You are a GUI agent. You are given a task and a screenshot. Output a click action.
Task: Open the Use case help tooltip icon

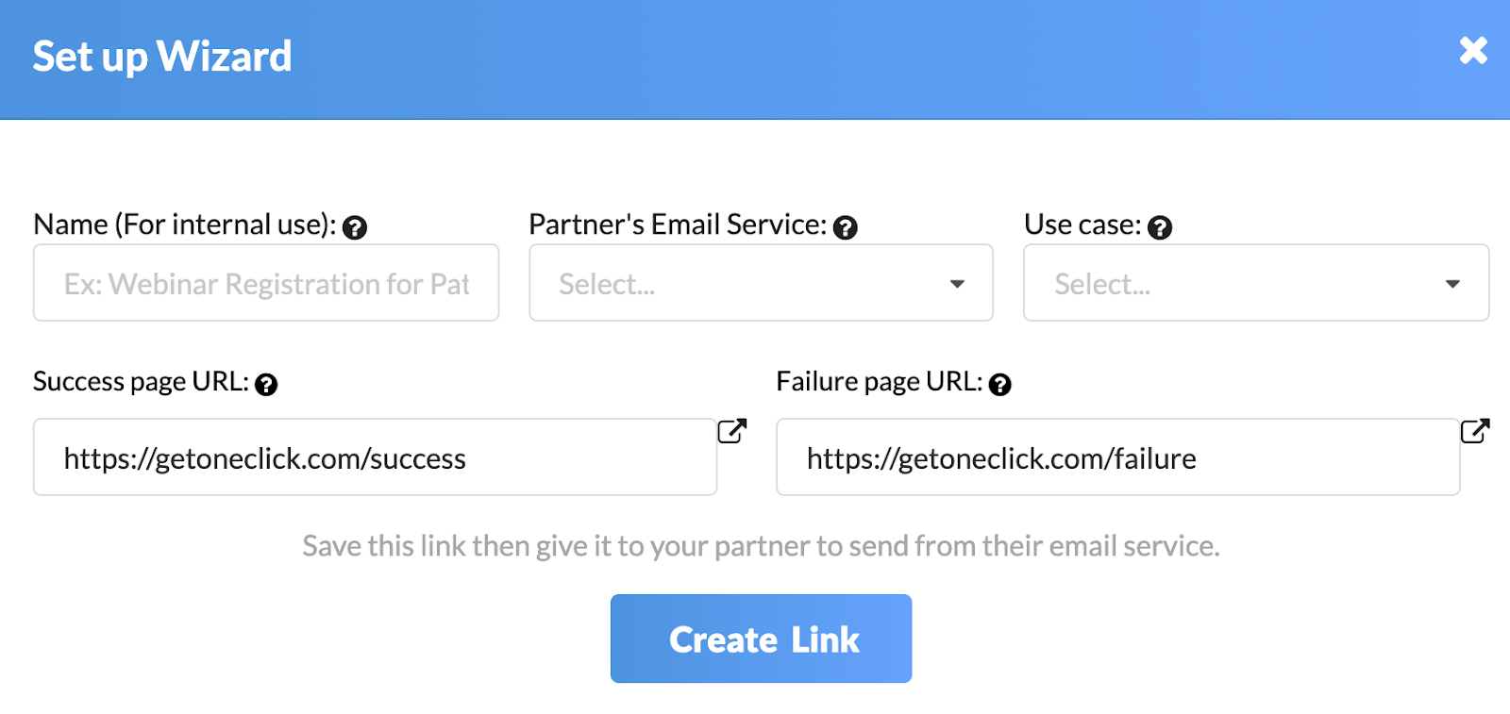click(1160, 227)
